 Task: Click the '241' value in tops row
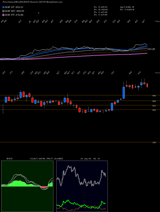point(20,22)
